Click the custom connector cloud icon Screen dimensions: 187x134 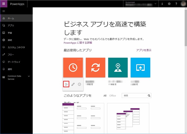click(x=4, y=47)
